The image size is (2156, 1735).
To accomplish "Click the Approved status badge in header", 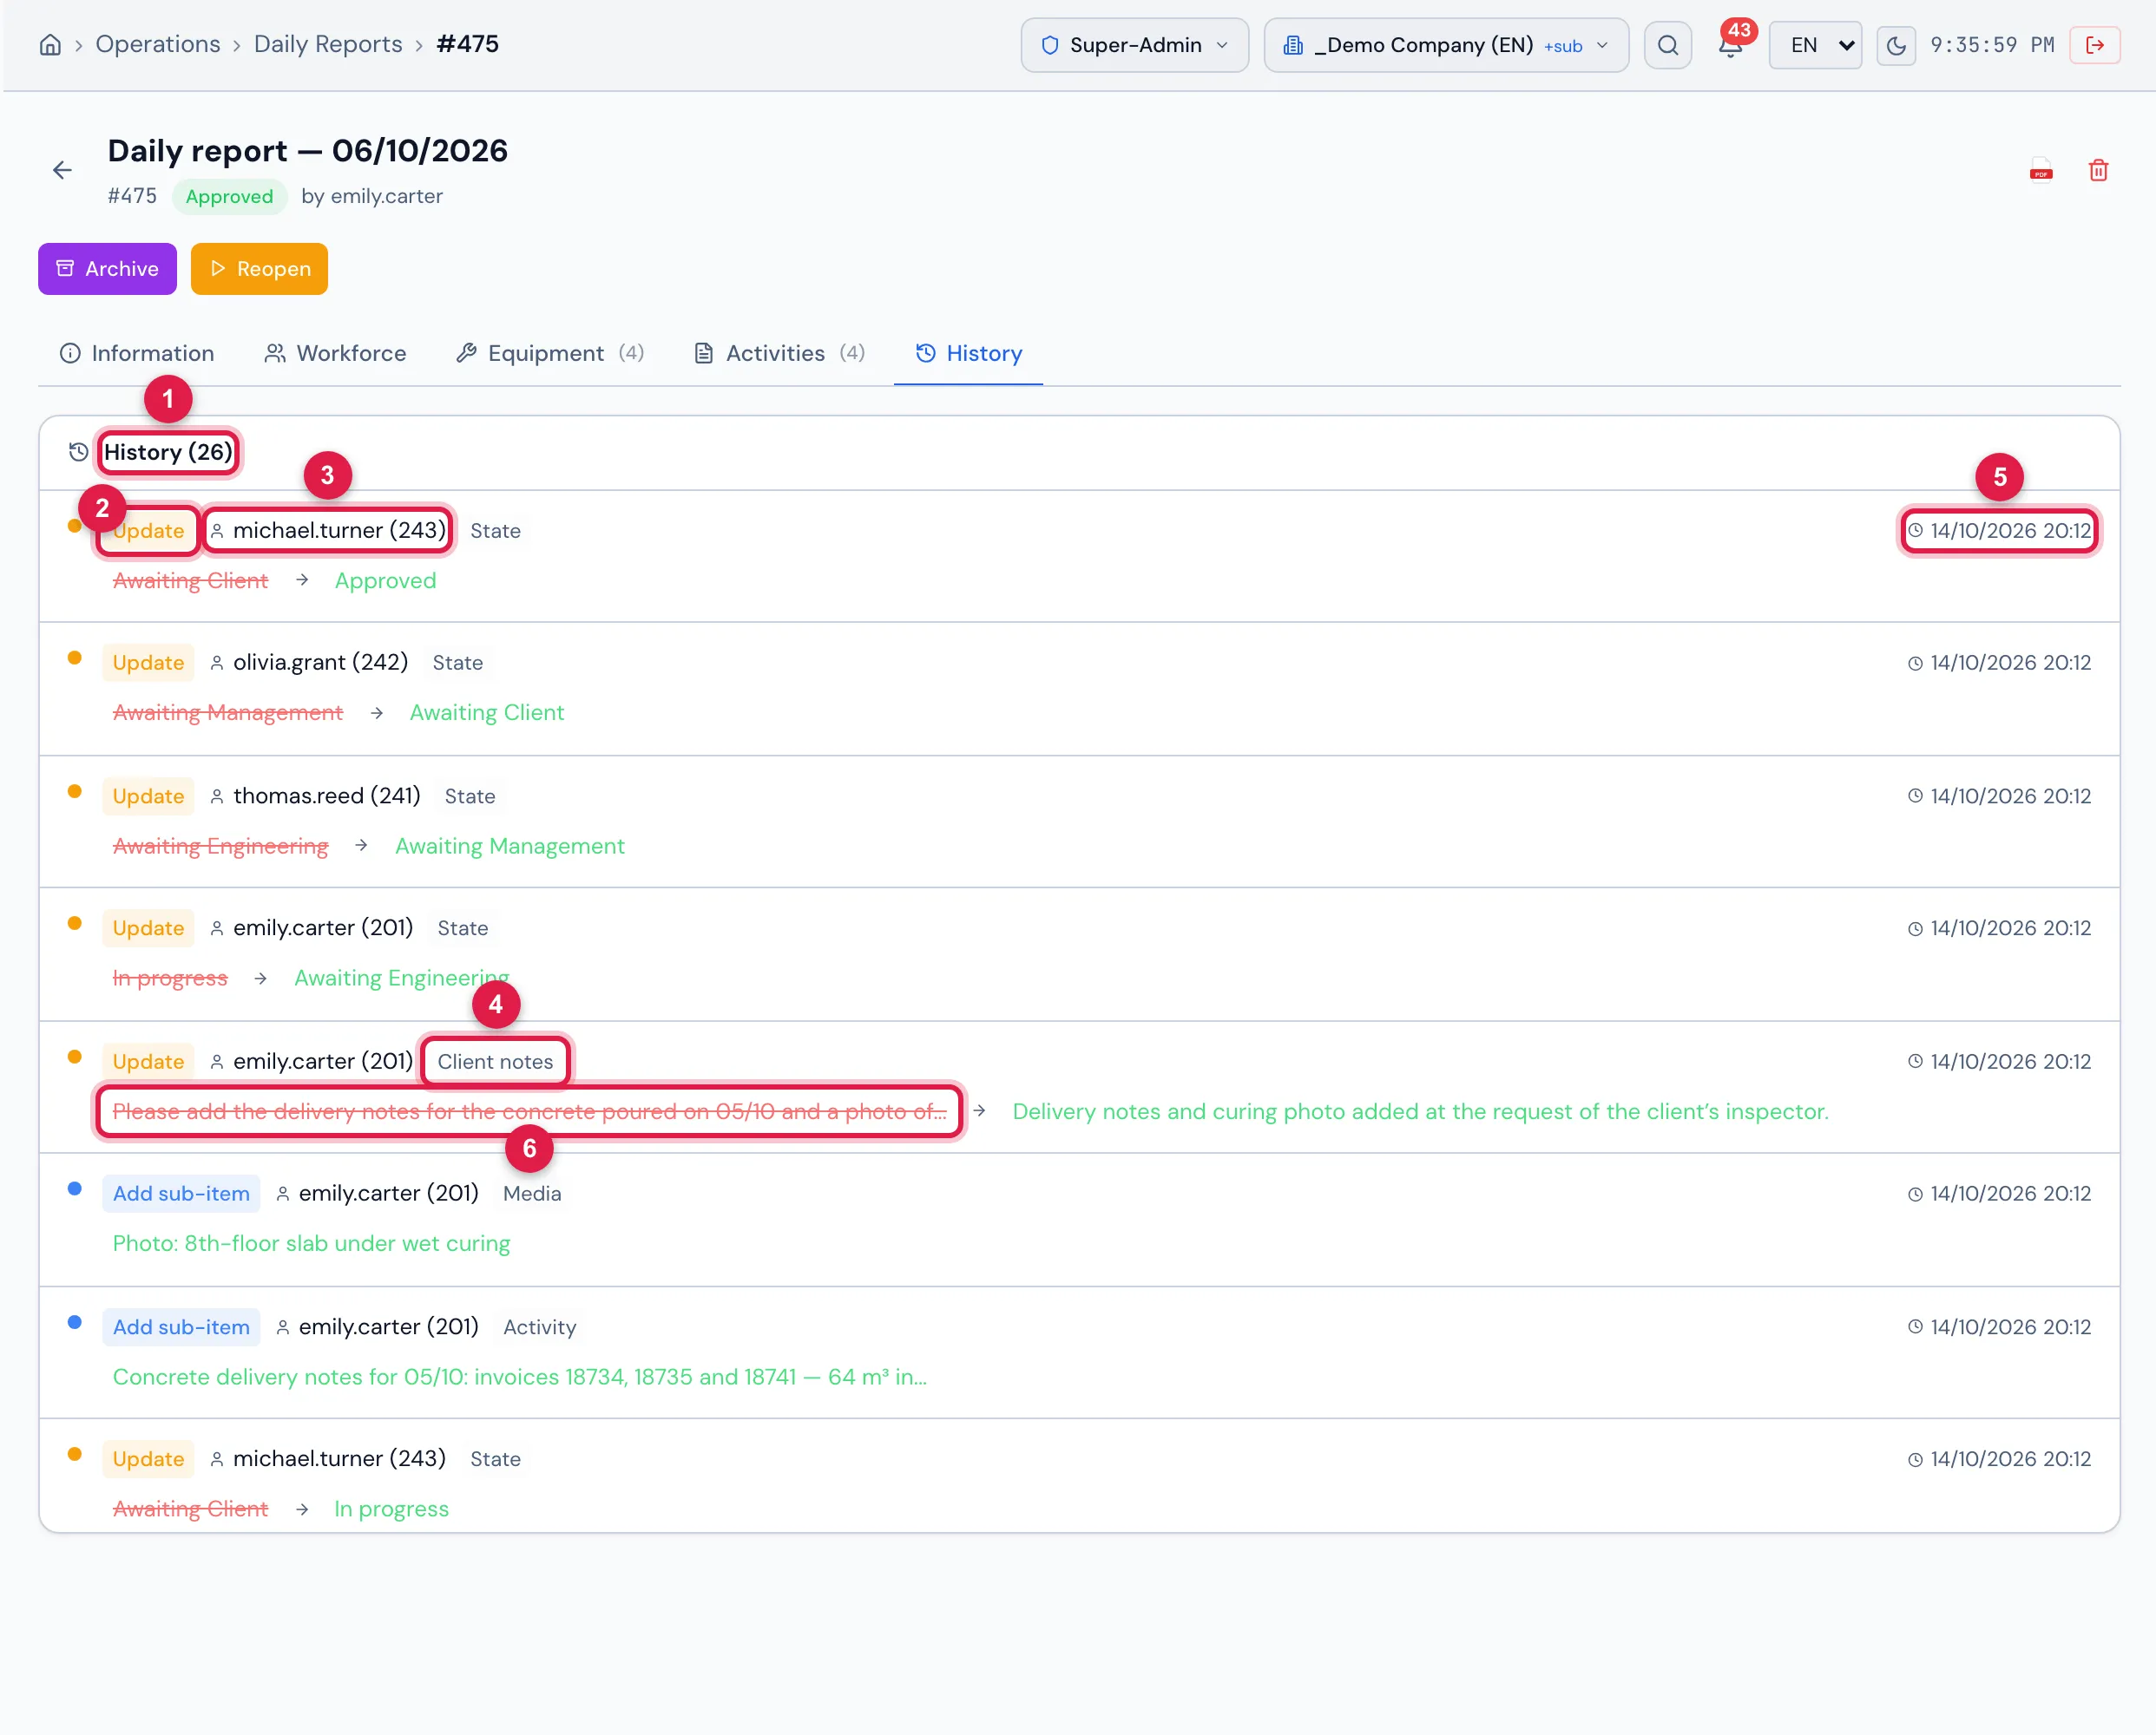I will click(229, 196).
